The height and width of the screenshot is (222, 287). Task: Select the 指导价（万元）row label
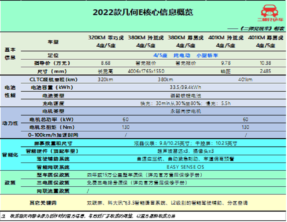click(x=52, y=63)
